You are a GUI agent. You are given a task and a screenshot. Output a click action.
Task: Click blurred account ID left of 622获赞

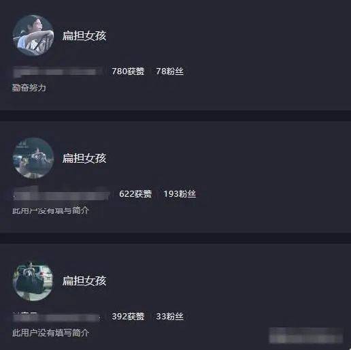tap(61, 194)
